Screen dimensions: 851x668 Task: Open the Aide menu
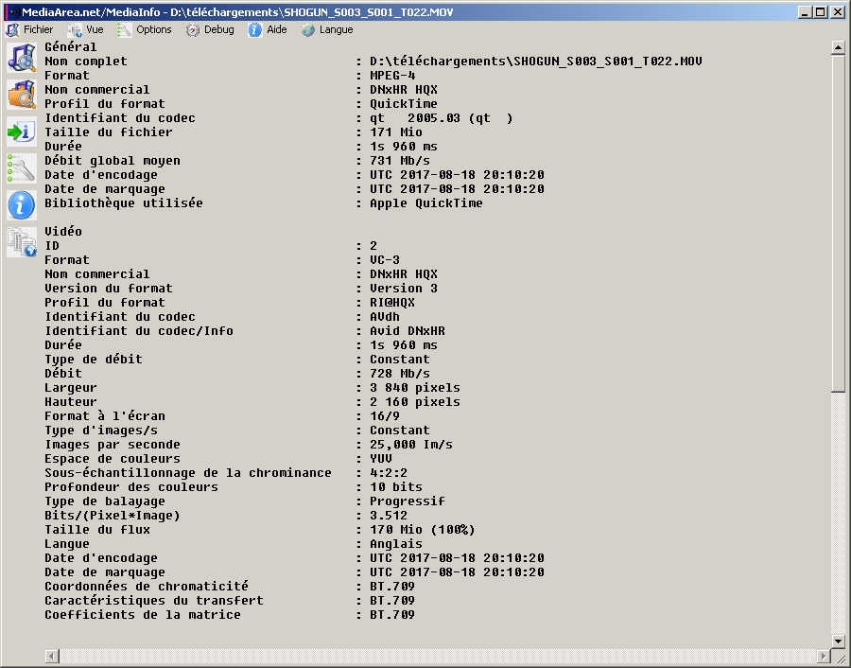(269, 30)
